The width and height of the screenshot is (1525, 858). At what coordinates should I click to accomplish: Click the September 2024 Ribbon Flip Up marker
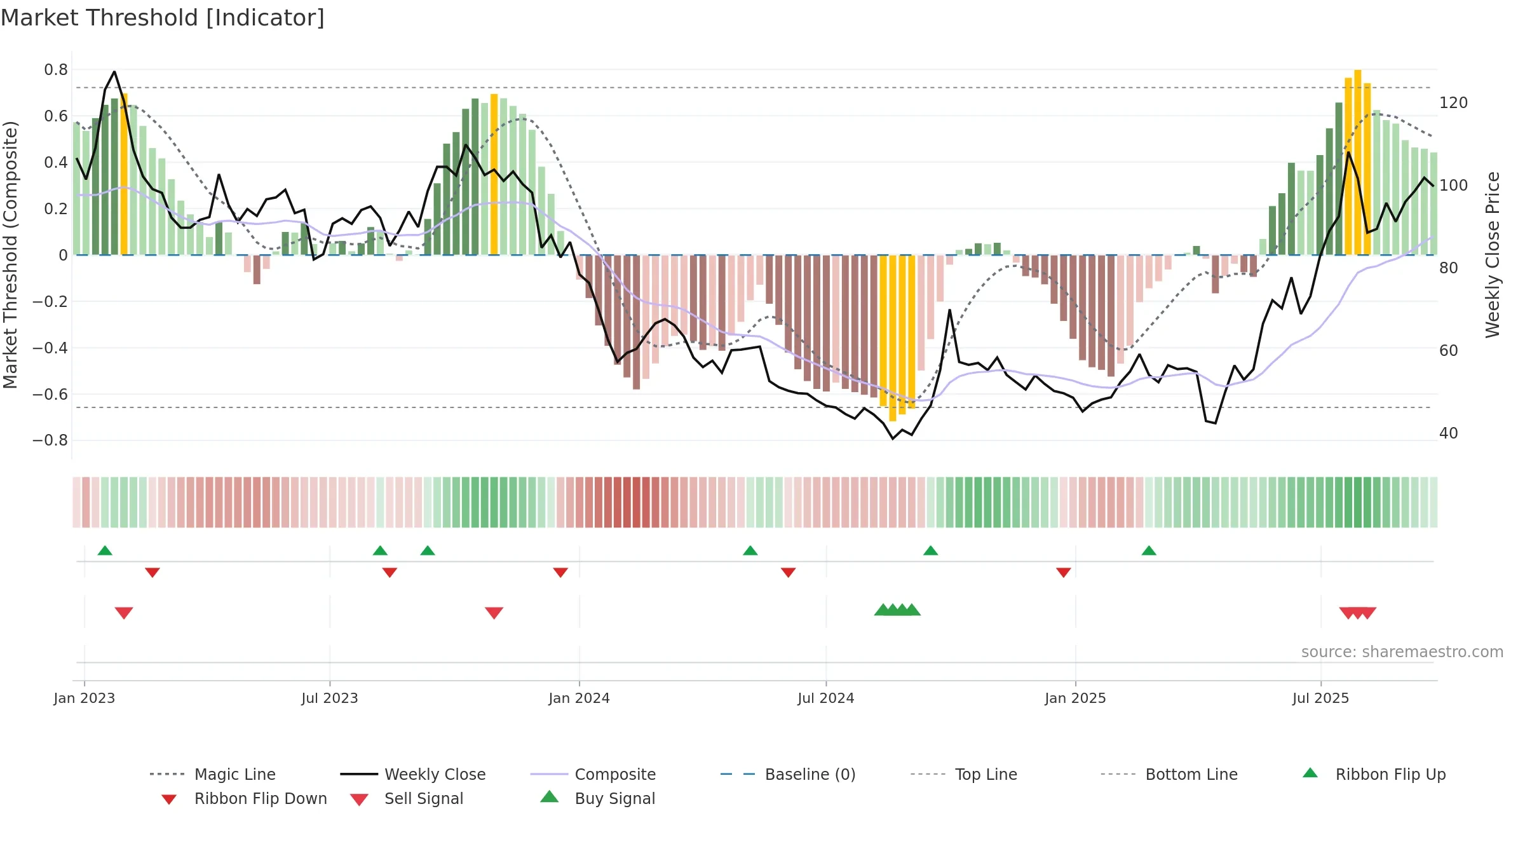(x=931, y=550)
